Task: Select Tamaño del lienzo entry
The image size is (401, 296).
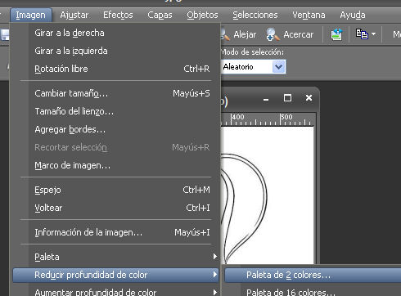Action: 116,111
